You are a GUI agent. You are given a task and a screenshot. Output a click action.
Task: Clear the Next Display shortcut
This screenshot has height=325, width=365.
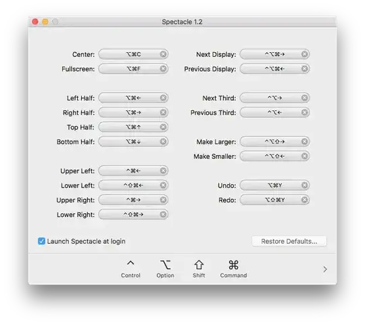304,54
